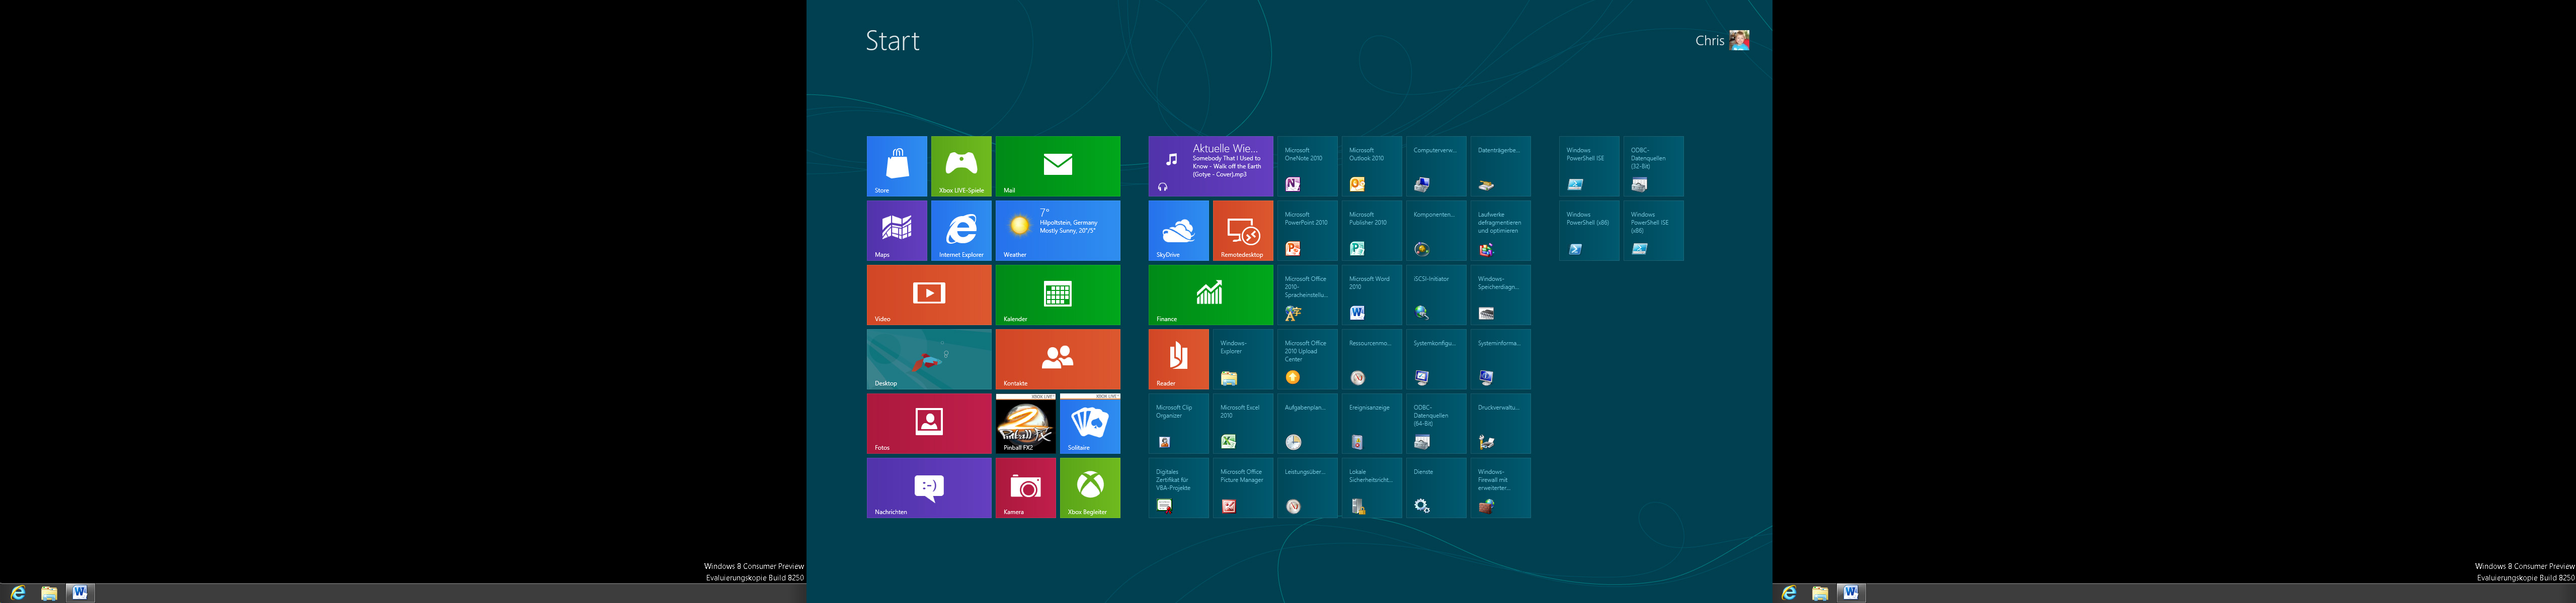Open the Xbox LIVE-Spiele tile

pyautogui.click(x=961, y=166)
